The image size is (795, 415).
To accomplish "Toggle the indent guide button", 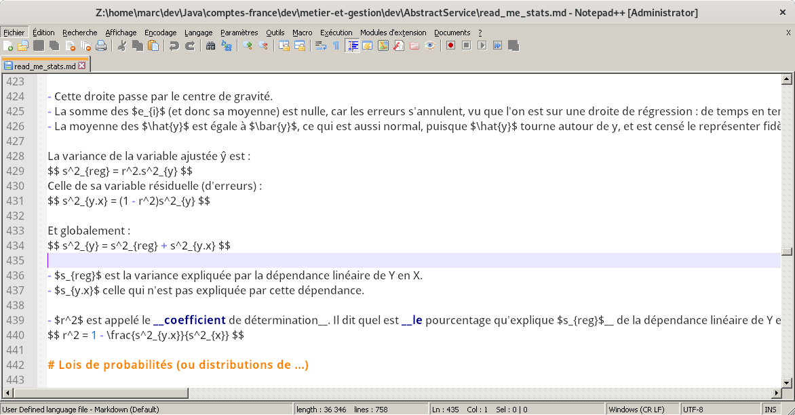I will (x=352, y=45).
